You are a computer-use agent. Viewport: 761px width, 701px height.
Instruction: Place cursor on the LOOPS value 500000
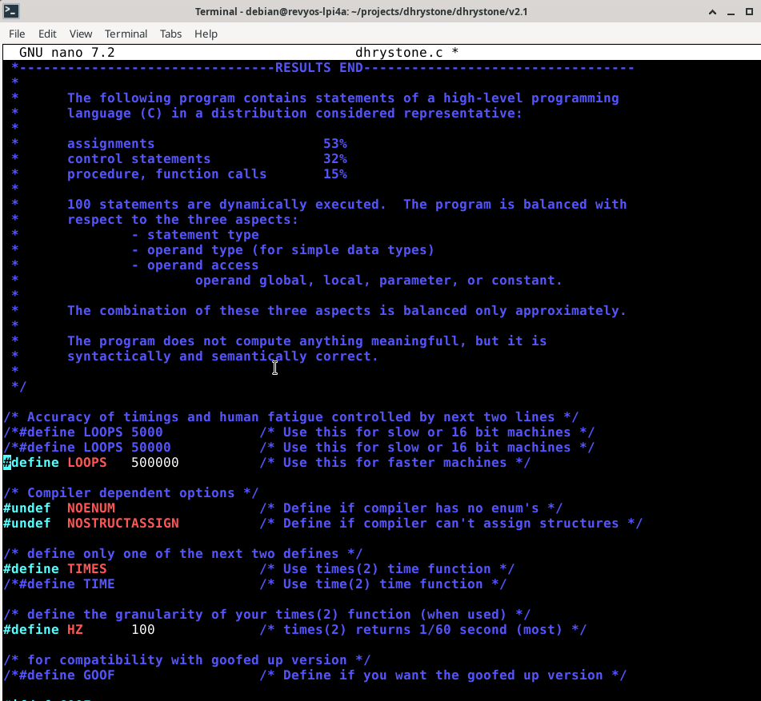tap(154, 463)
